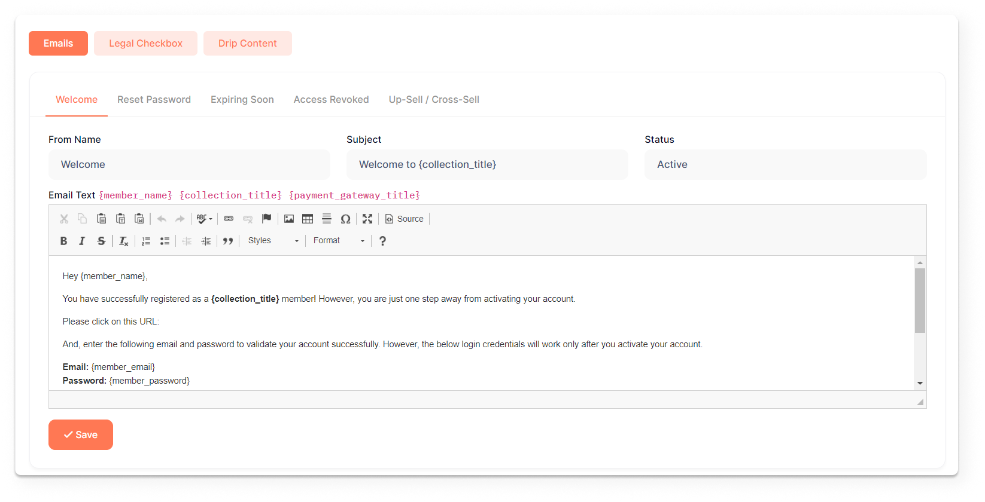985x502 pixels.
Task: Switch to the Reset Password tab
Action: coord(154,100)
